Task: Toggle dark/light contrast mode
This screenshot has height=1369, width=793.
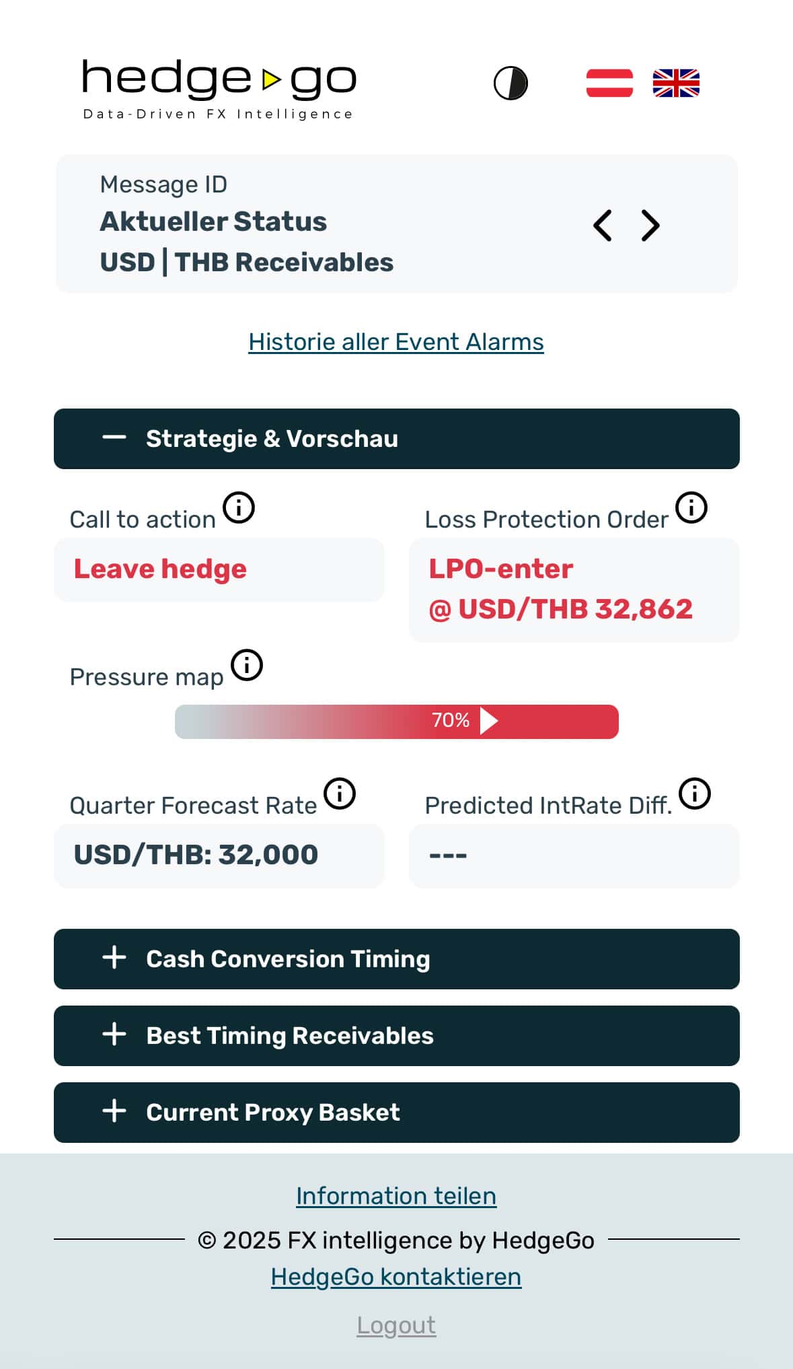Action: 511,83
